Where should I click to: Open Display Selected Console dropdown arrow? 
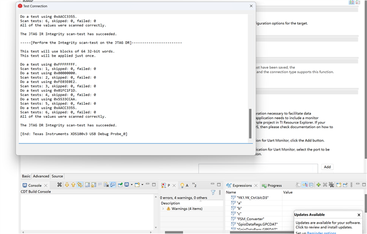[131, 185]
